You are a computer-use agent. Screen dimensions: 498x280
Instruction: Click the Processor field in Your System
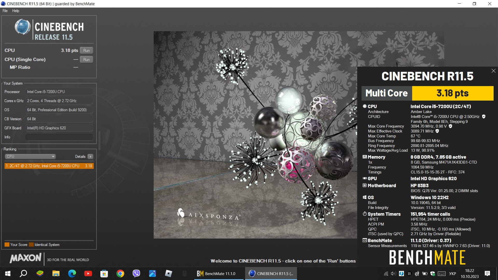point(59,92)
